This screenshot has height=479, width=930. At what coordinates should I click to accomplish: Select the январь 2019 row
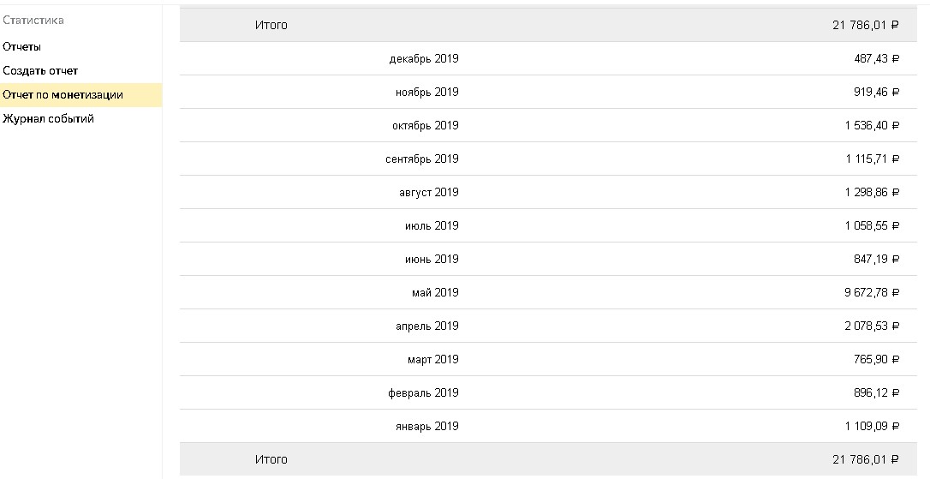(x=547, y=426)
